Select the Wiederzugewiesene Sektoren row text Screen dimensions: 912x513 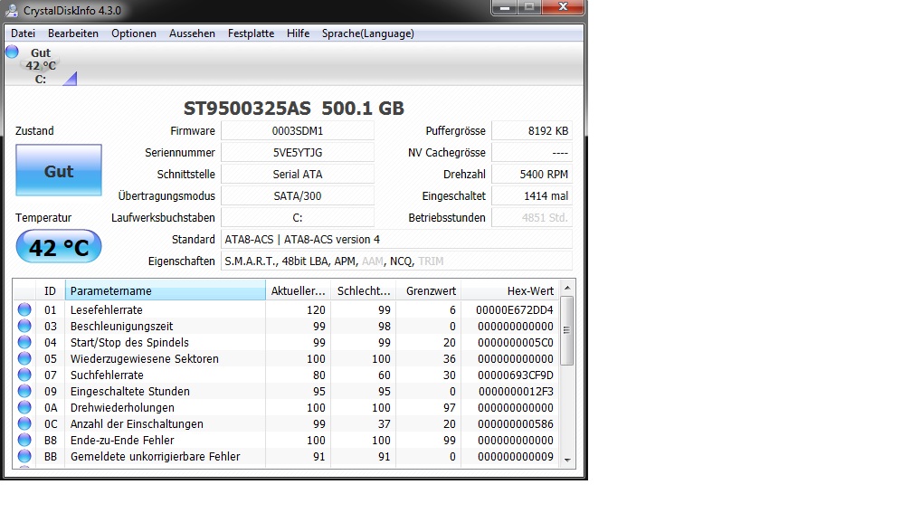pos(145,359)
